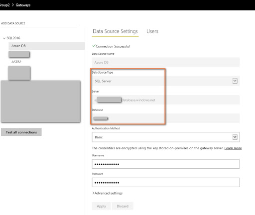Switch to Data Source Settings tab
This screenshot has width=255, height=215.
tap(115, 31)
